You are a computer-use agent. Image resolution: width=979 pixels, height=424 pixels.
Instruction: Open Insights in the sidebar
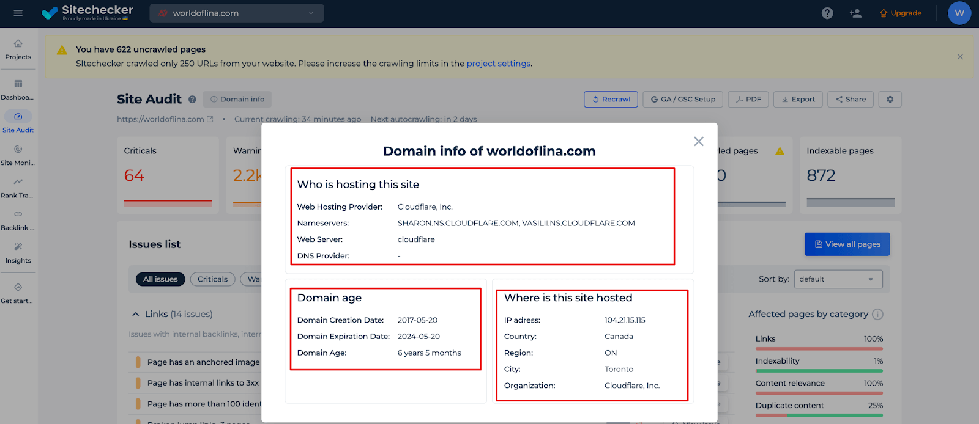coord(18,253)
